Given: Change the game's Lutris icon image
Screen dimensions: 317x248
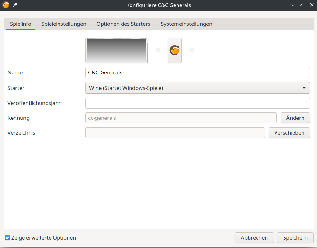Looking at the screenshot, I should 175,51.
